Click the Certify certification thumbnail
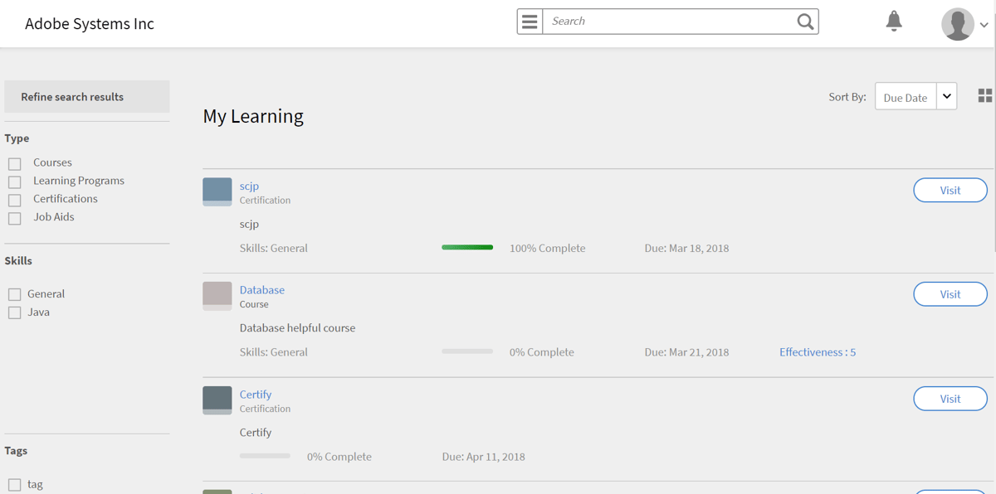The height and width of the screenshot is (494, 996). tap(217, 400)
